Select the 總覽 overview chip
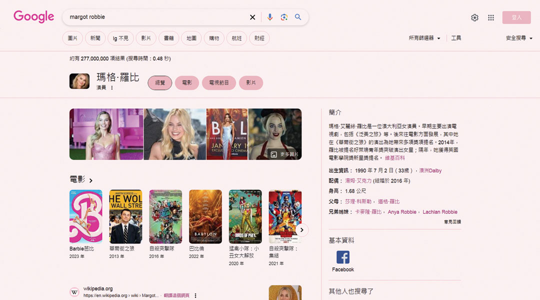 (160, 82)
